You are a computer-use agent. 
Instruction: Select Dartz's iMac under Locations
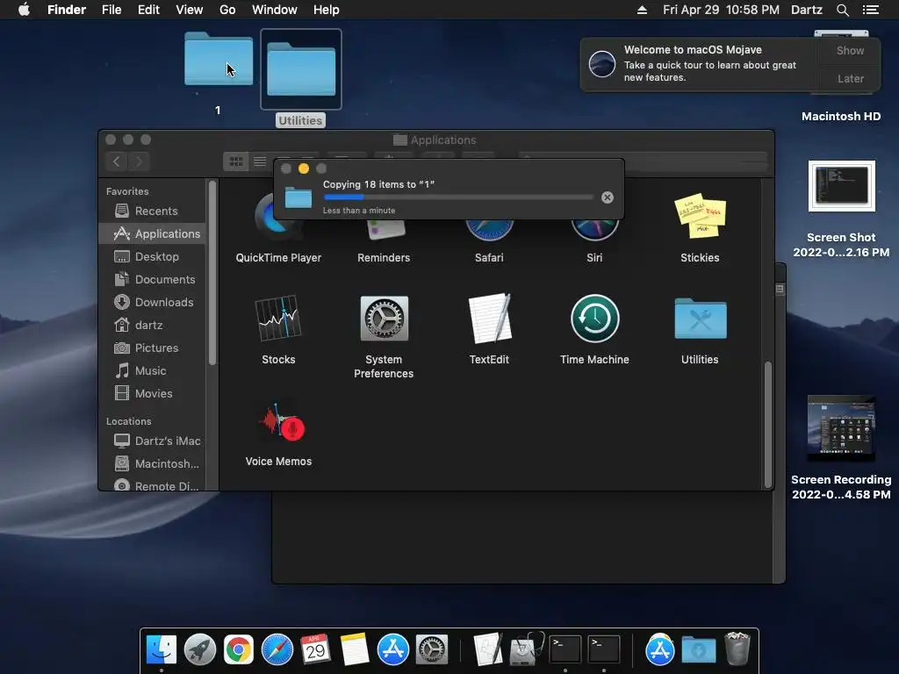153,441
